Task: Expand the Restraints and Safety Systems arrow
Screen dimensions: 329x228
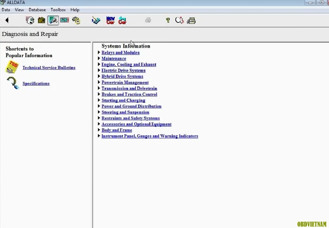Action: tap(99, 118)
